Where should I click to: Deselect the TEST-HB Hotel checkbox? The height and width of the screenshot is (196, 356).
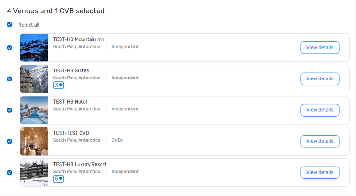pyautogui.click(x=10, y=110)
